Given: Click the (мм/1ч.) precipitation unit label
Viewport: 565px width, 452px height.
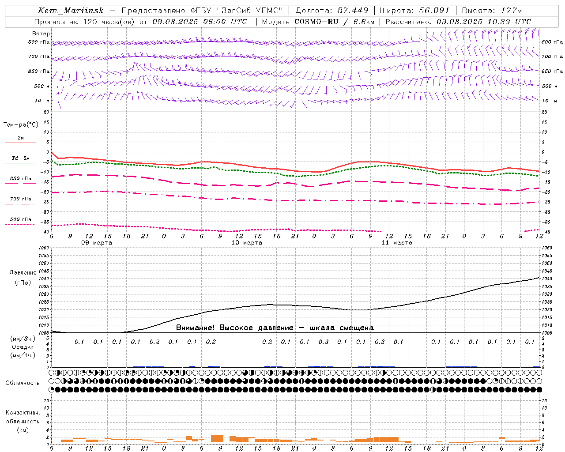Looking at the screenshot, I should (x=23, y=355).
